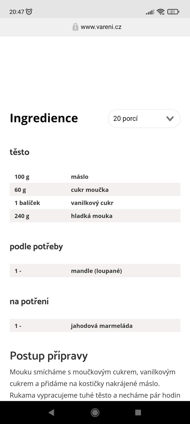Image resolution: width=190 pixels, height=424 pixels.
Task: Tap the battery indicator icon
Action: (x=173, y=12)
